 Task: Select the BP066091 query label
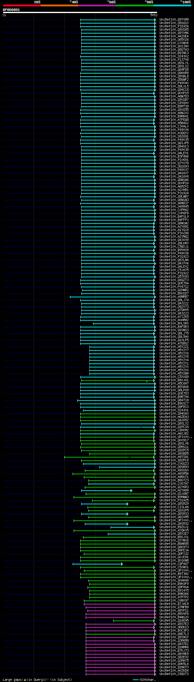[x=11, y=10]
